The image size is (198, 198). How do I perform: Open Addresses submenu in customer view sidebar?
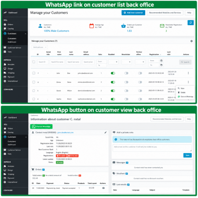[12, 145]
